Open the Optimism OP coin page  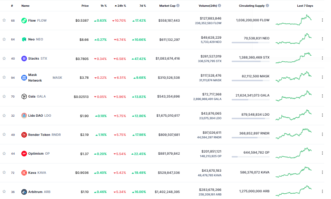click(x=39, y=153)
